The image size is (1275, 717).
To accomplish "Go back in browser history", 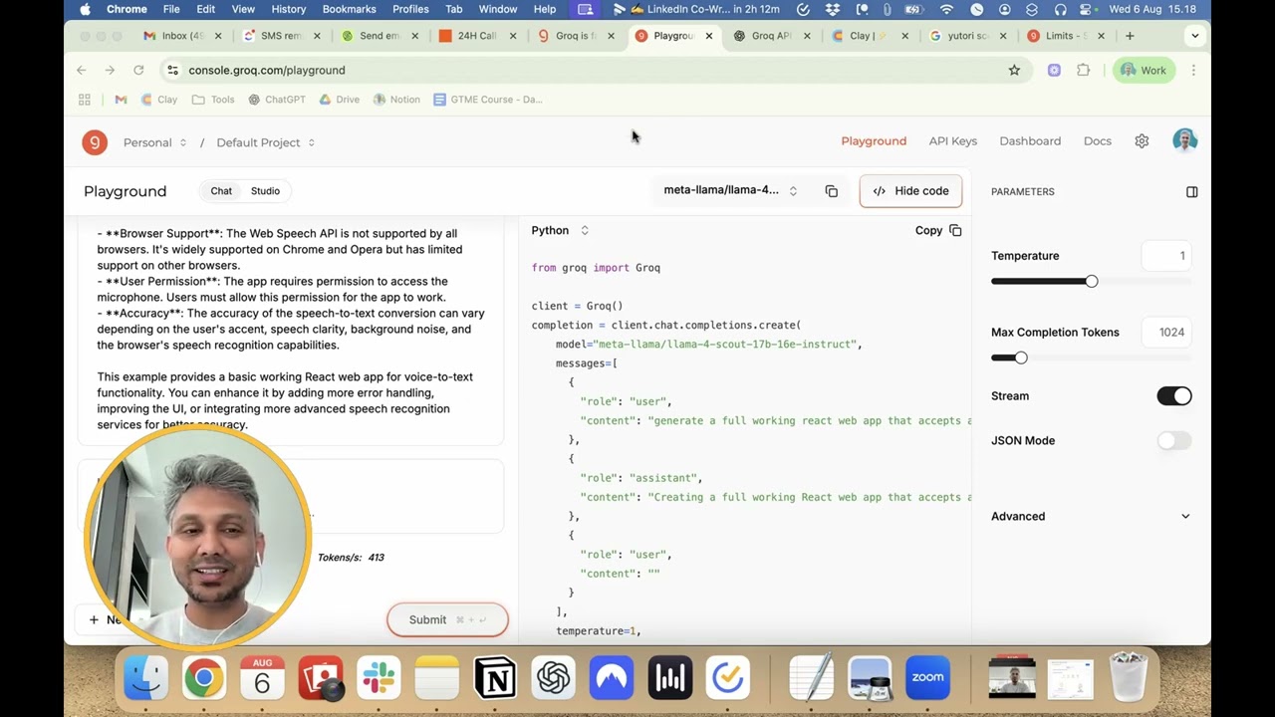I will coord(82,70).
